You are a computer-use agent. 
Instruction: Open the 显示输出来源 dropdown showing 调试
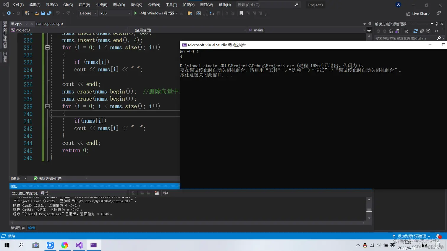(84, 193)
